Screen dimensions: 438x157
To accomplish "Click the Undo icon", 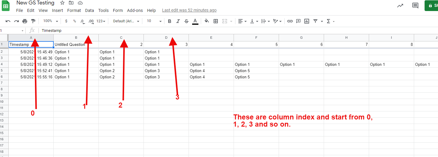I will coord(8,21).
